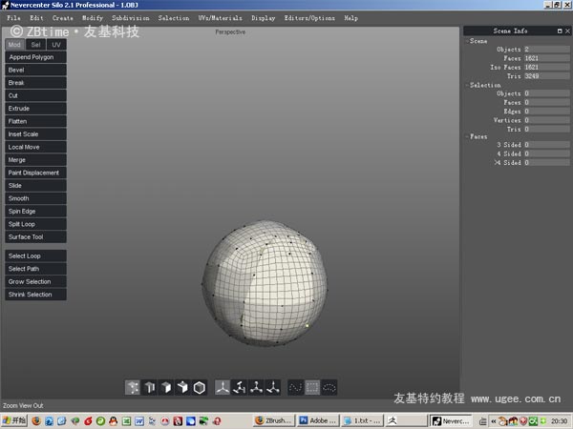Select the face selection mode icon

(166, 387)
